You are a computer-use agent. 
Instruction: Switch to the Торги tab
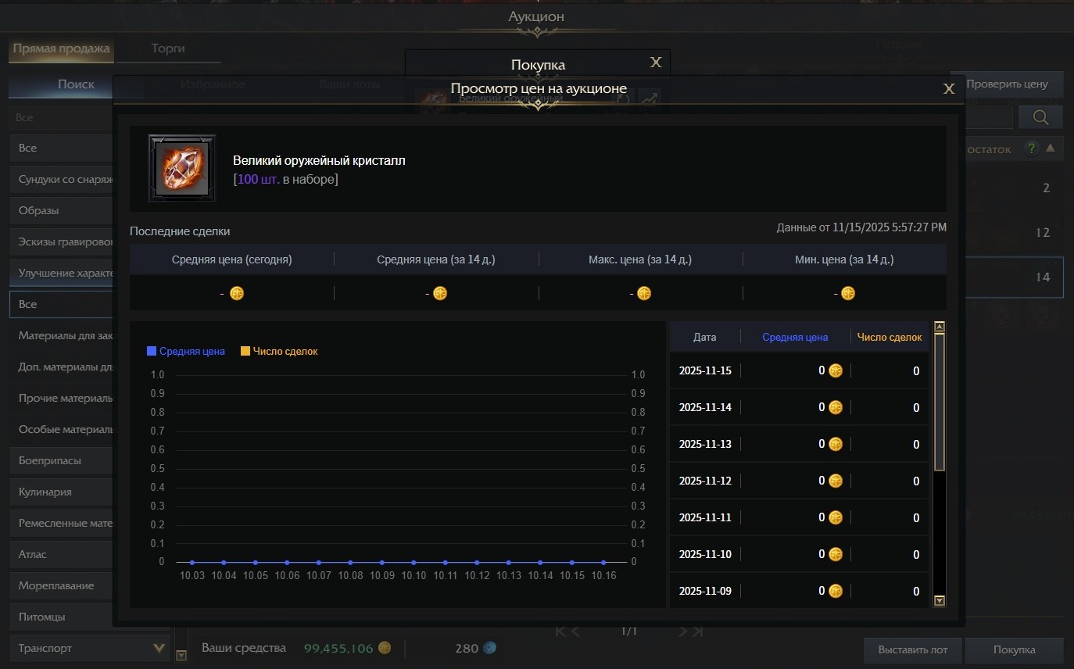pos(168,48)
